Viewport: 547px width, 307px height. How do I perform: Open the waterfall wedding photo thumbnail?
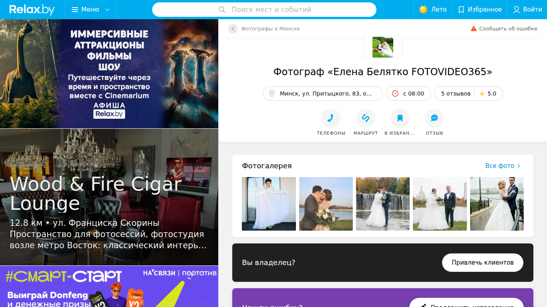383,204
